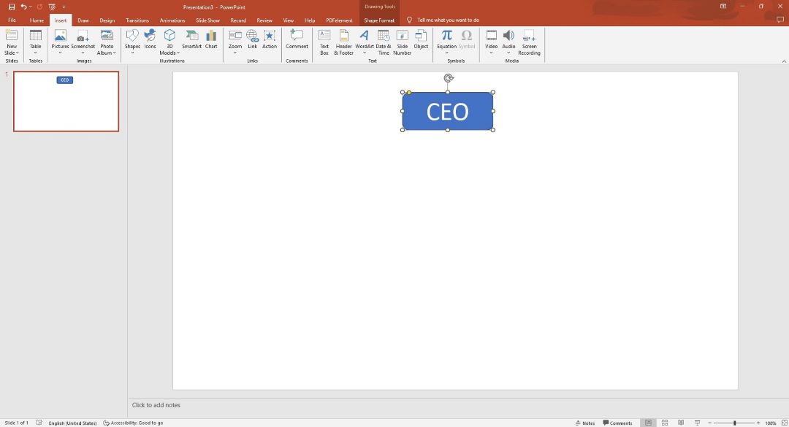Open Photo Album tool

pos(107,42)
